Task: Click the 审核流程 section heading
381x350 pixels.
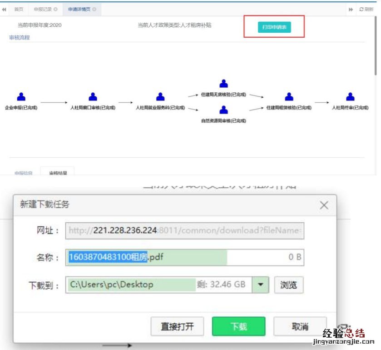Action: (x=20, y=37)
